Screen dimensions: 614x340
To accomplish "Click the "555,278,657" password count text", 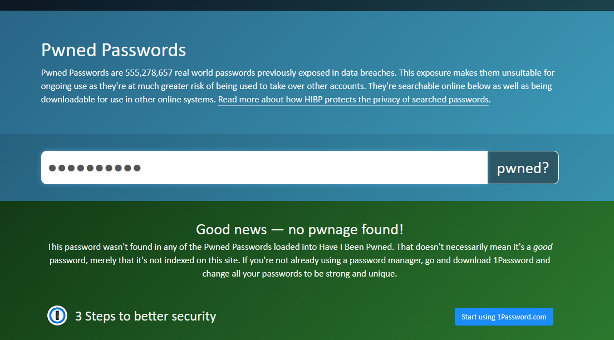I will point(149,73).
